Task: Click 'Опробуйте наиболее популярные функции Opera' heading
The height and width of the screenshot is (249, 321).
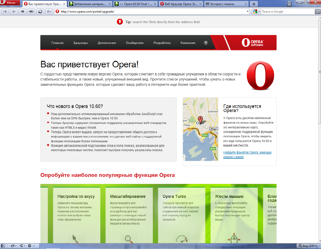Action: [108, 175]
